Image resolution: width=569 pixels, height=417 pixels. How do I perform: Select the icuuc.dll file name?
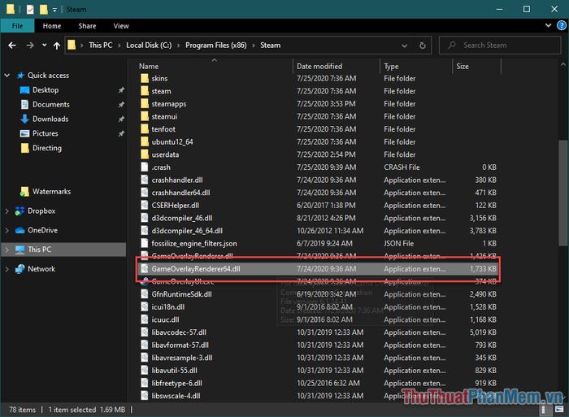coord(165,319)
